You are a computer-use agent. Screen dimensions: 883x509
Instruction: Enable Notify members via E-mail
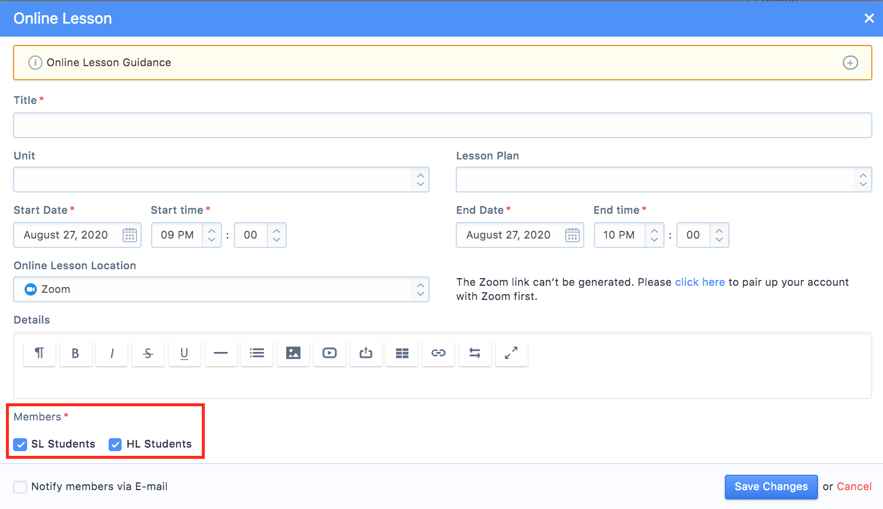21,487
